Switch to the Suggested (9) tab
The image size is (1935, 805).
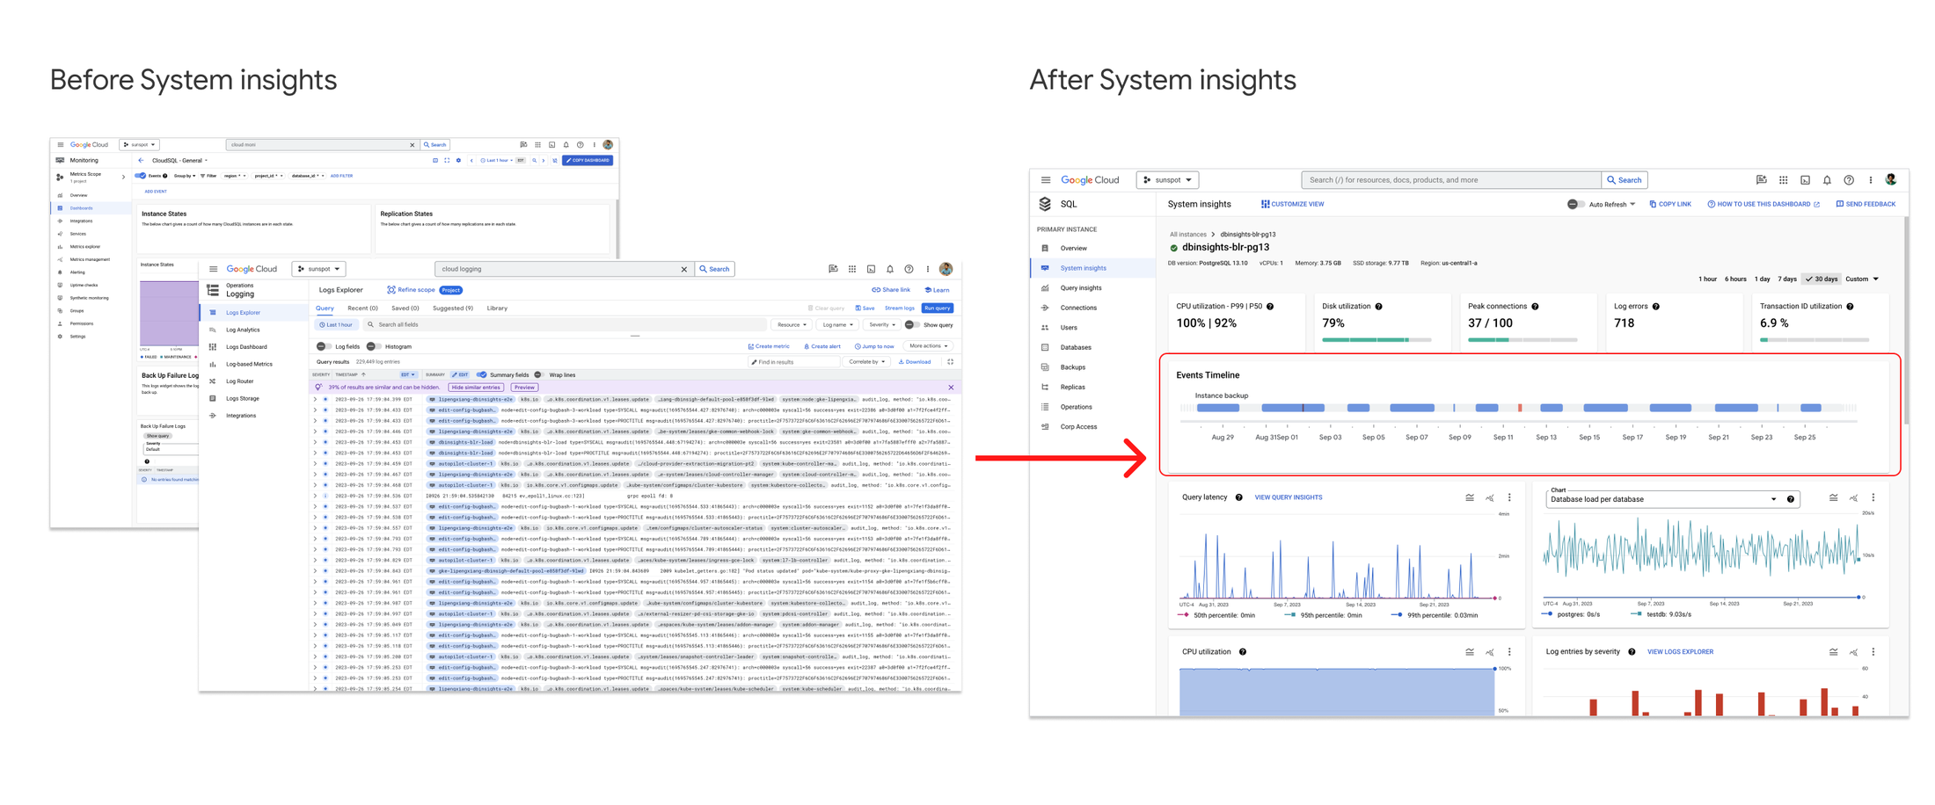point(453,308)
